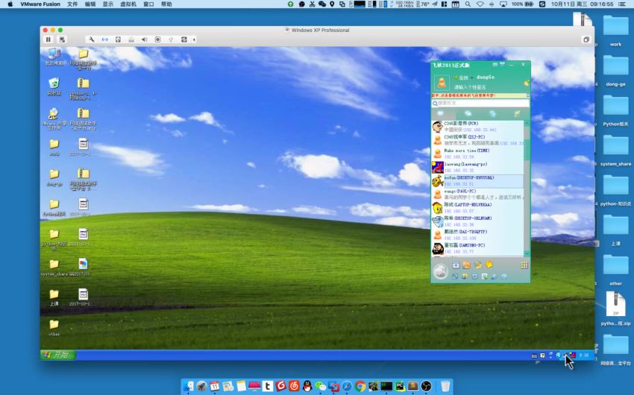The image size is (634, 395).
Task: Select contact C345 with (PCW) in list
Action: [x=477, y=127]
